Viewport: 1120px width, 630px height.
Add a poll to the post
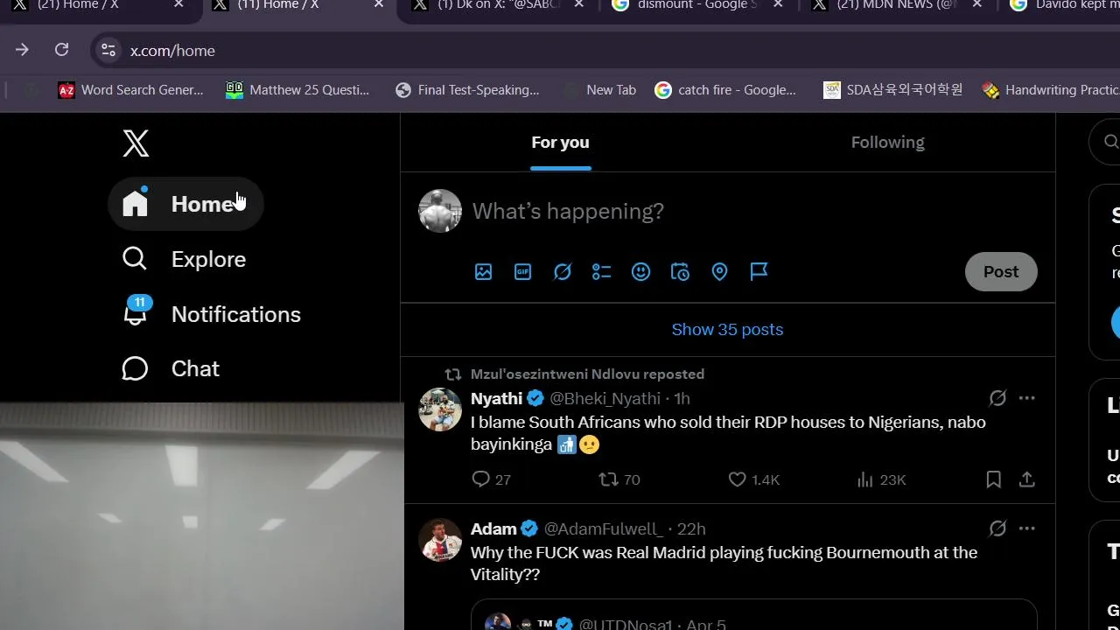(602, 272)
